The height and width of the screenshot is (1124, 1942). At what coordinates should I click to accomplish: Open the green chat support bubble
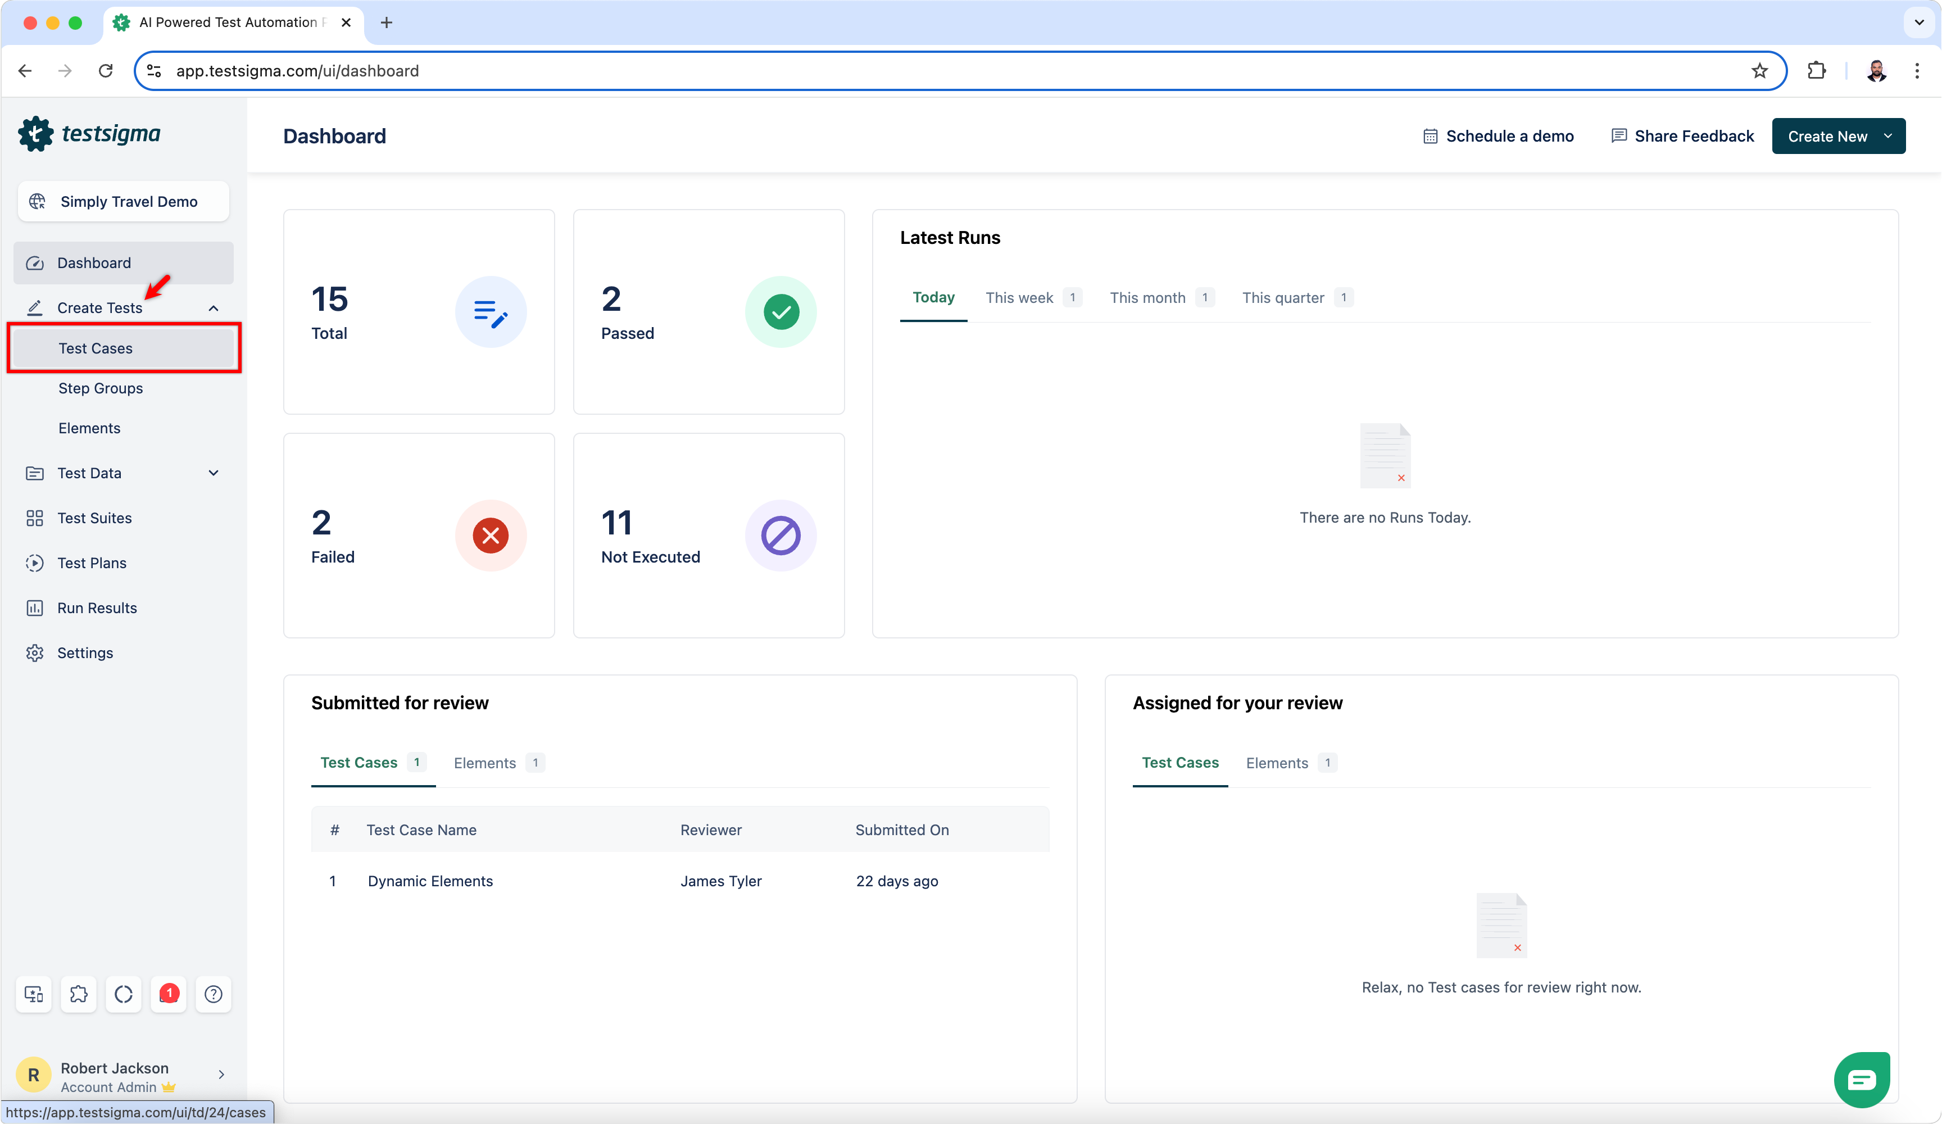[x=1861, y=1080]
